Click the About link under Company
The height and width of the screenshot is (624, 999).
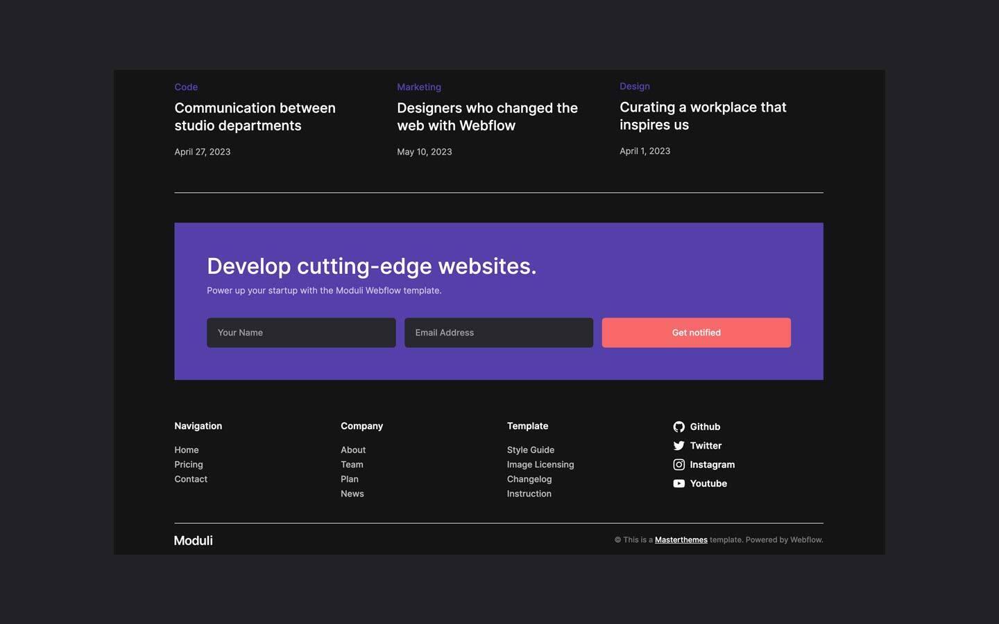click(x=353, y=449)
